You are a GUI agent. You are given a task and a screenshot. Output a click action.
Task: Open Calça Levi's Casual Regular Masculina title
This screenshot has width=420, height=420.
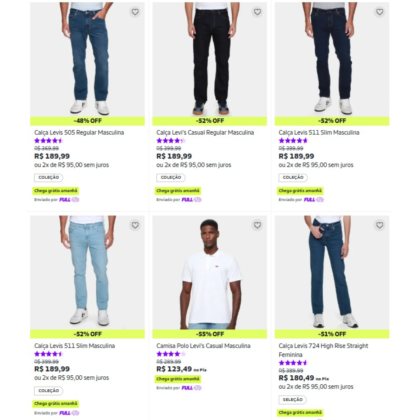(205, 132)
